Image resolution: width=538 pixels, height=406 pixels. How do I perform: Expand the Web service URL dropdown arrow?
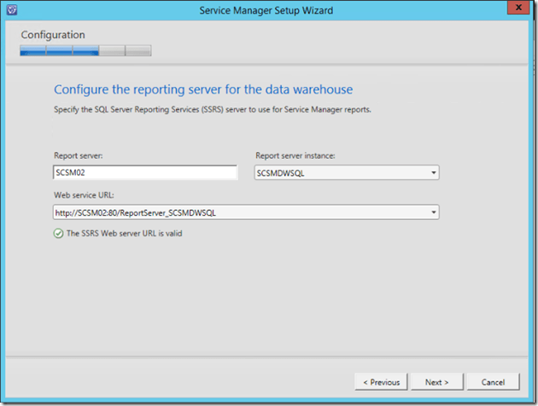point(434,212)
